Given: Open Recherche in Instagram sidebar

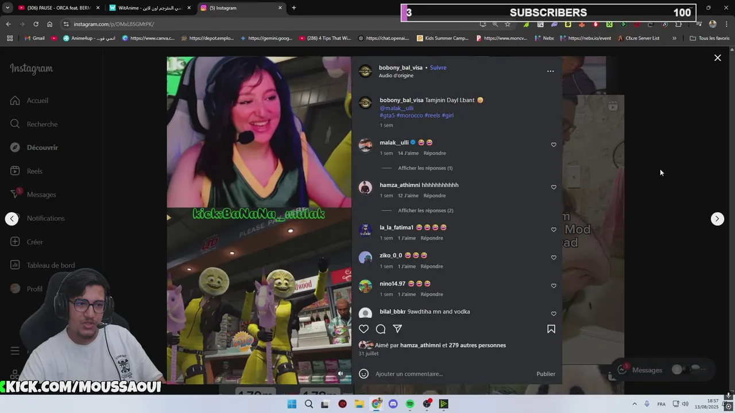Looking at the screenshot, I should (34, 124).
